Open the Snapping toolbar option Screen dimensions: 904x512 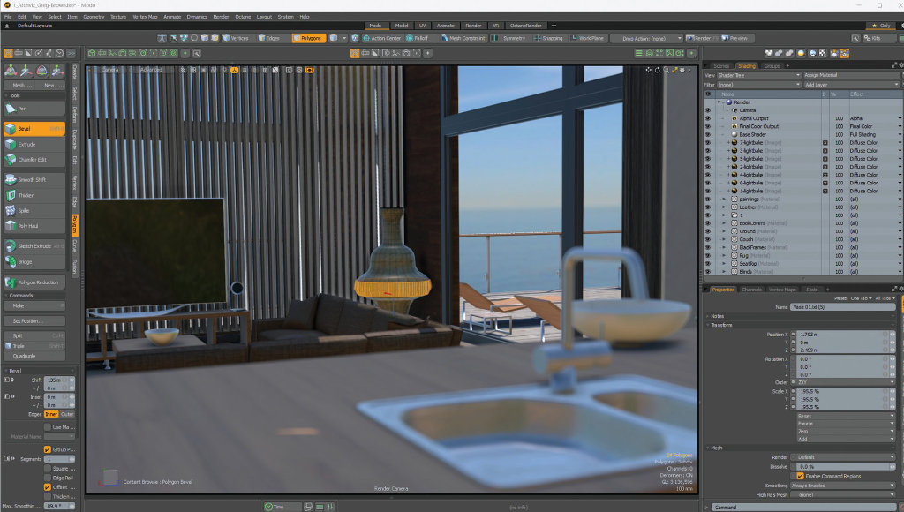click(x=548, y=38)
